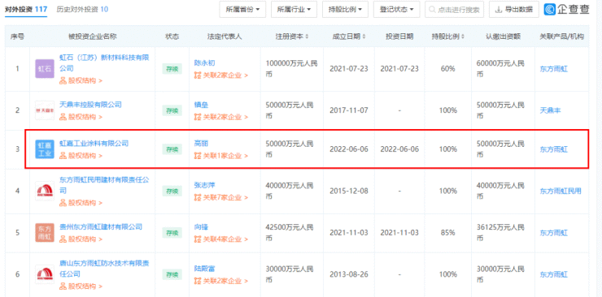Click 东方雨虹民用建材 red arch logo
Viewport: 602px width, 297px height.
coord(45,191)
